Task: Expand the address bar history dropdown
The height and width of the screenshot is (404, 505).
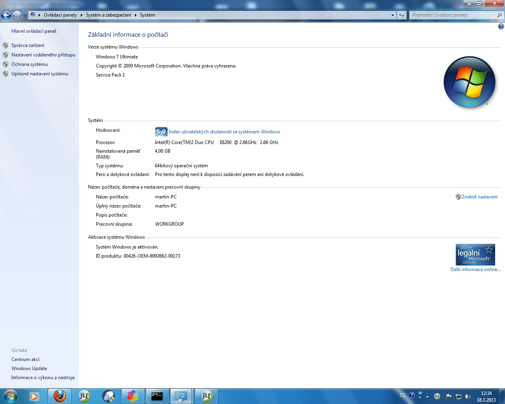Action: (393, 15)
